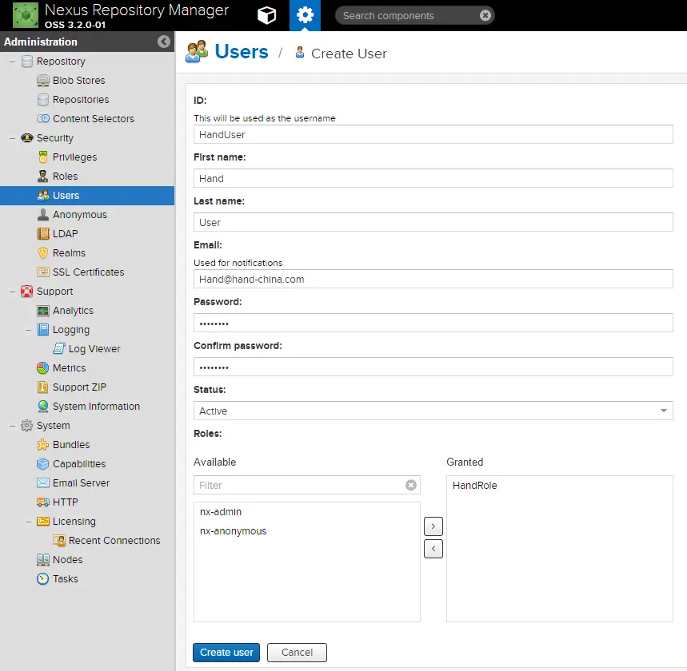The height and width of the screenshot is (671, 687).
Task: Focus the Last name field
Action: pyautogui.click(x=433, y=222)
